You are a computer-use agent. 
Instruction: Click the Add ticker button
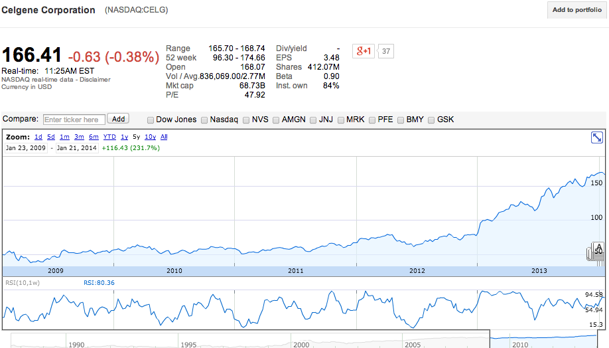(x=118, y=119)
